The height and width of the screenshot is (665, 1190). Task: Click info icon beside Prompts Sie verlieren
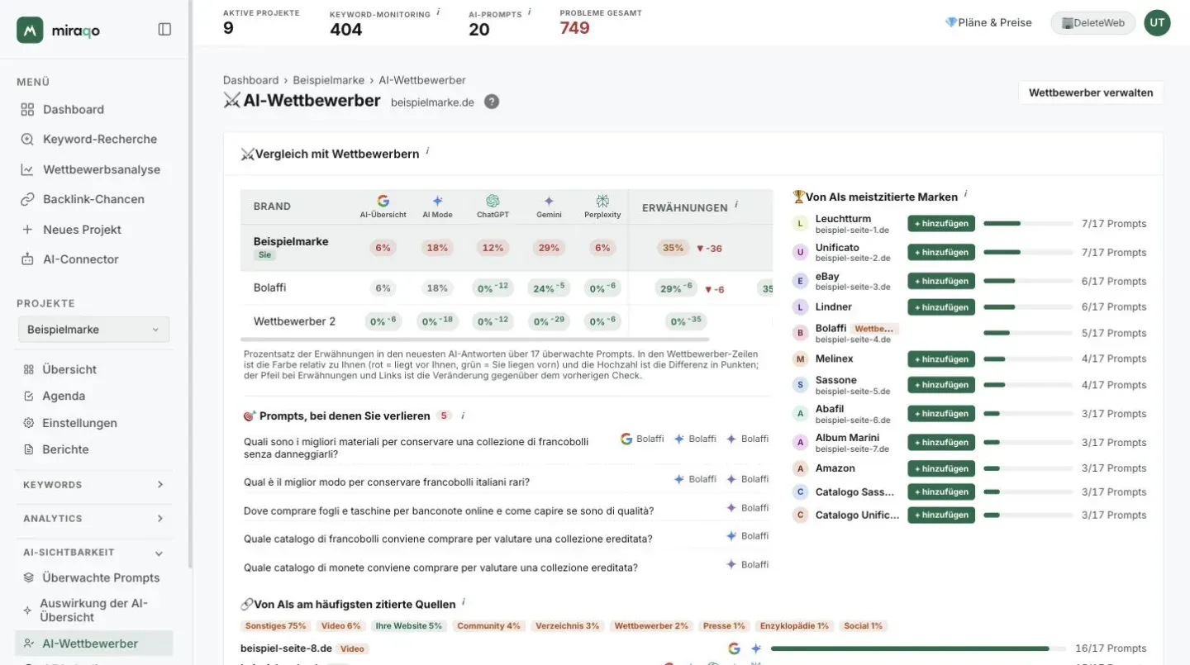pyautogui.click(x=463, y=416)
